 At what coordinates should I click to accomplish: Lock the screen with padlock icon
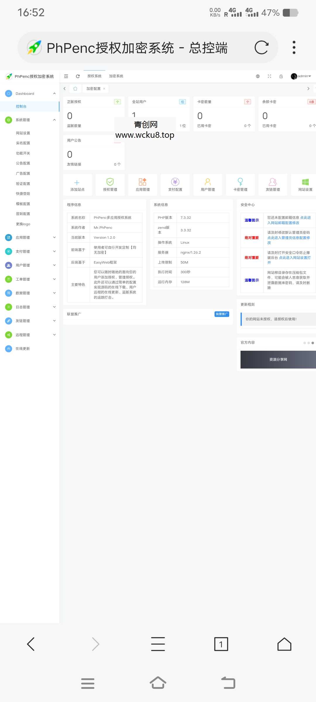coord(281,76)
